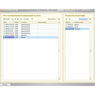Click the star favorites icon in the title bar

click(x=15, y=10)
